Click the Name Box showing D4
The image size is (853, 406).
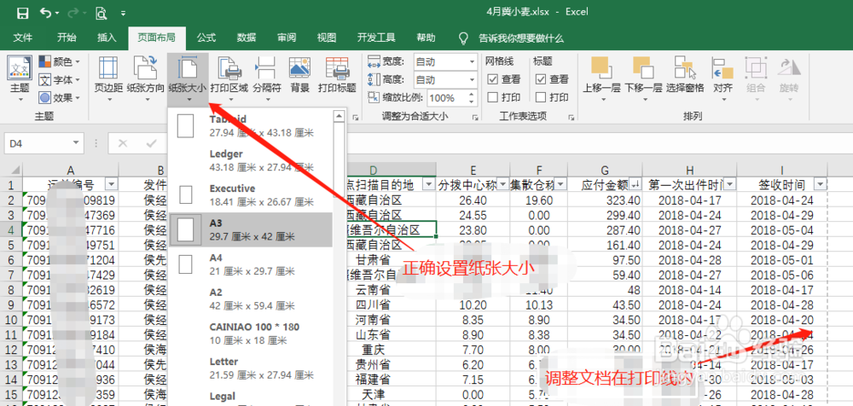point(37,143)
